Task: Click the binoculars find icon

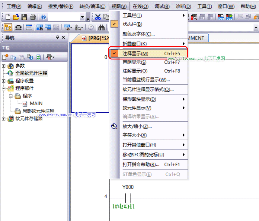Action: (101, 27)
